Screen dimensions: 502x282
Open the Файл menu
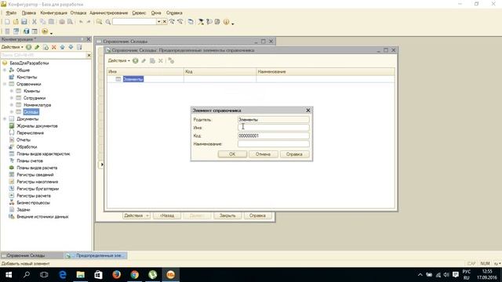pyautogui.click(x=11, y=13)
